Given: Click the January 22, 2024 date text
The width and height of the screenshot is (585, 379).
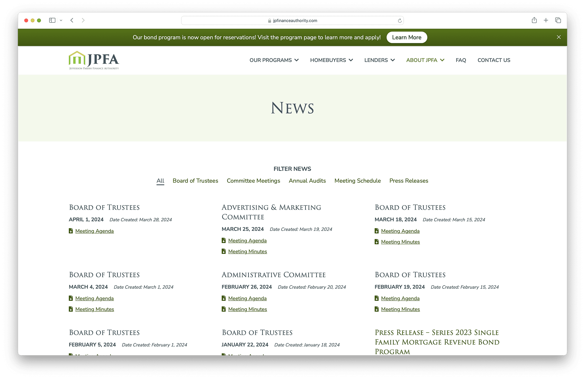Looking at the screenshot, I should pyautogui.click(x=245, y=345).
